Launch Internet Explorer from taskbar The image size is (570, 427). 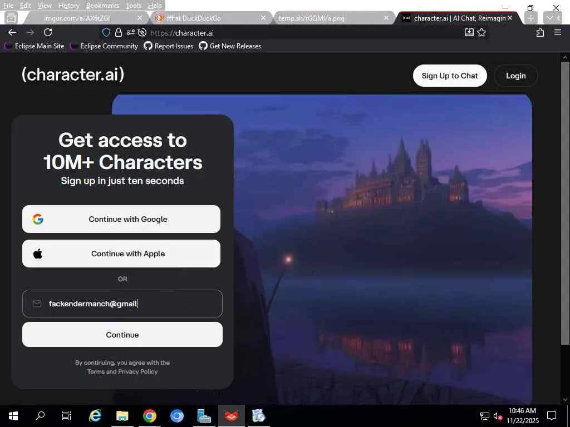(x=95, y=416)
